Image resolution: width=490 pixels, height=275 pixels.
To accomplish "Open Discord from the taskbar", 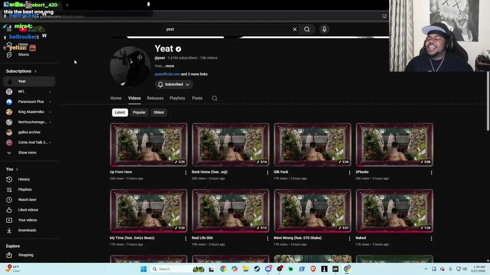I will 268,269.
